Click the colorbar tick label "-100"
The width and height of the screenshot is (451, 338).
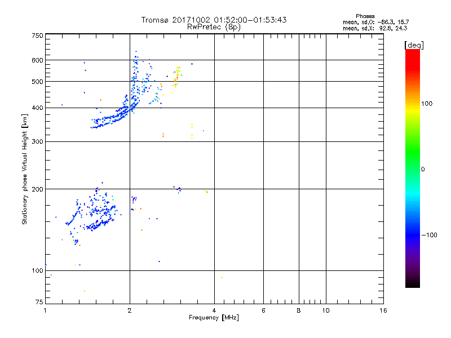(x=429, y=235)
